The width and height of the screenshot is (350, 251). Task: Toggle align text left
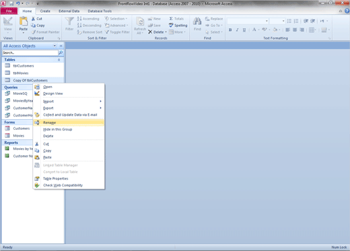coord(288,30)
